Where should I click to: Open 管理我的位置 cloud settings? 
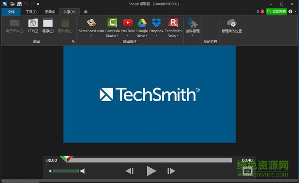click(x=232, y=26)
